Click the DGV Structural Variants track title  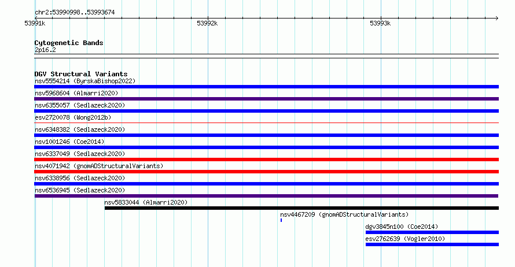pyautogui.click(x=81, y=74)
